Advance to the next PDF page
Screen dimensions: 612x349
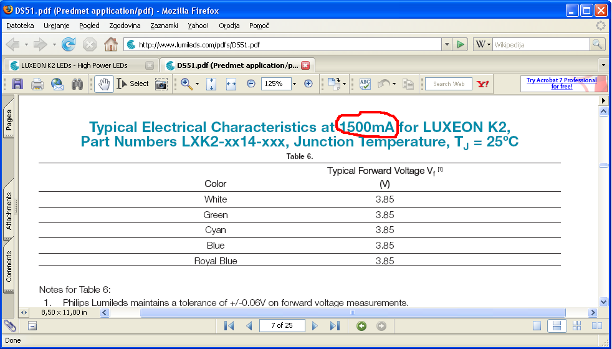tap(315, 325)
